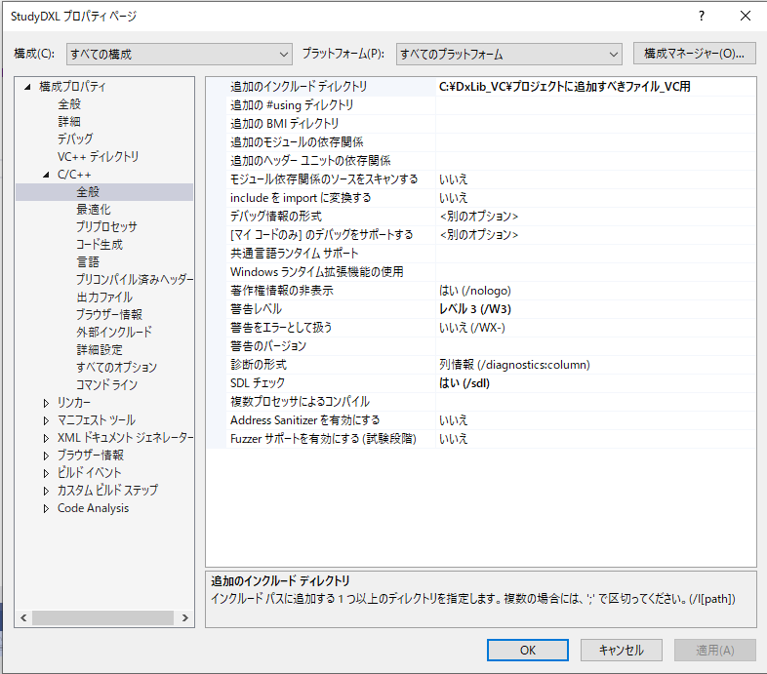The width and height of the screenshot is (767, 674).
Task: Collapse the C/C++ tree node
Action: click(x=46, y=175)
